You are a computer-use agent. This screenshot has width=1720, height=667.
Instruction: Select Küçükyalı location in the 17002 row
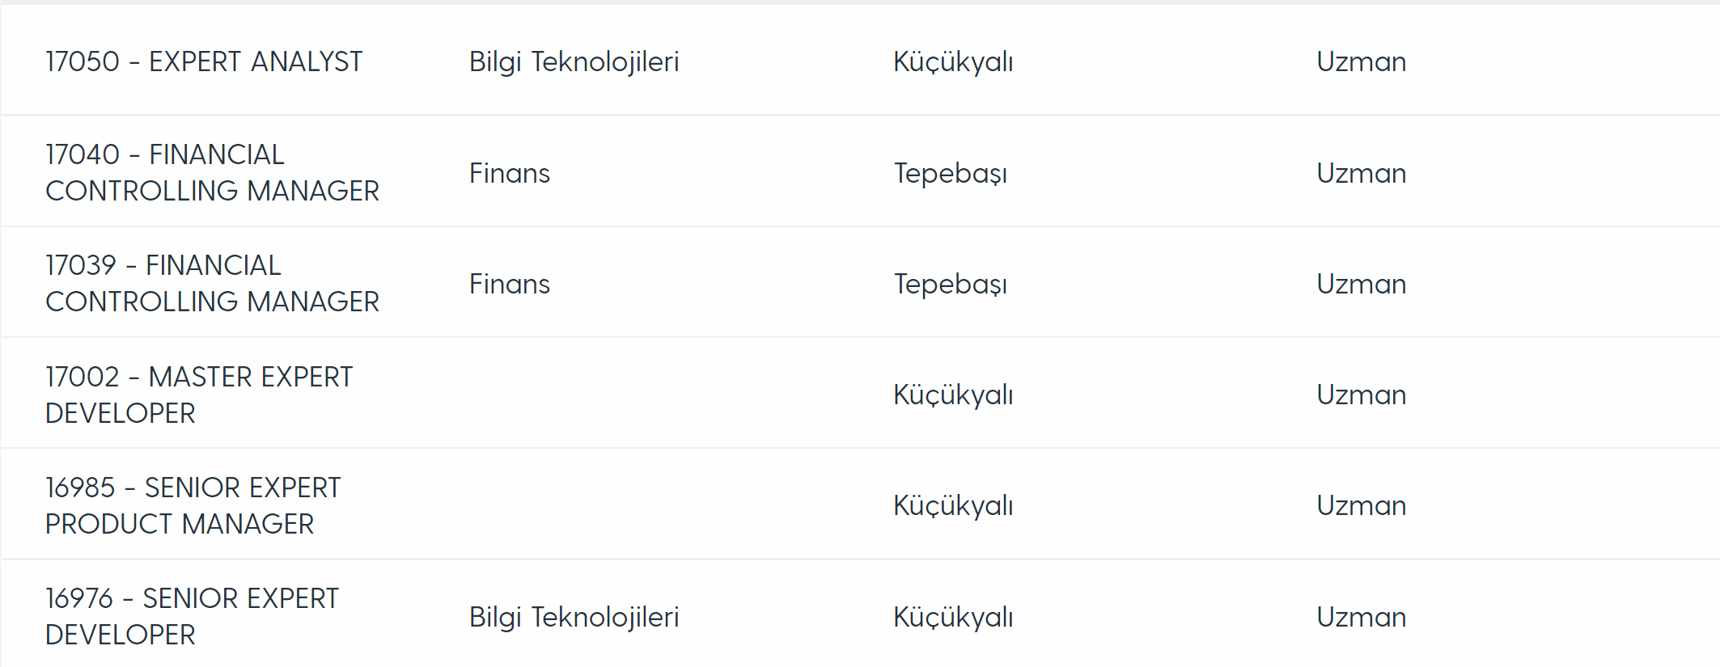[x=953, y=395]
